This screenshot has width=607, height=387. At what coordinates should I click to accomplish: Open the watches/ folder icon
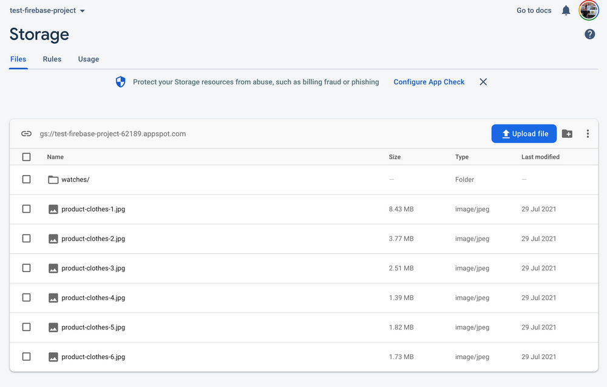tap(53, 179)
